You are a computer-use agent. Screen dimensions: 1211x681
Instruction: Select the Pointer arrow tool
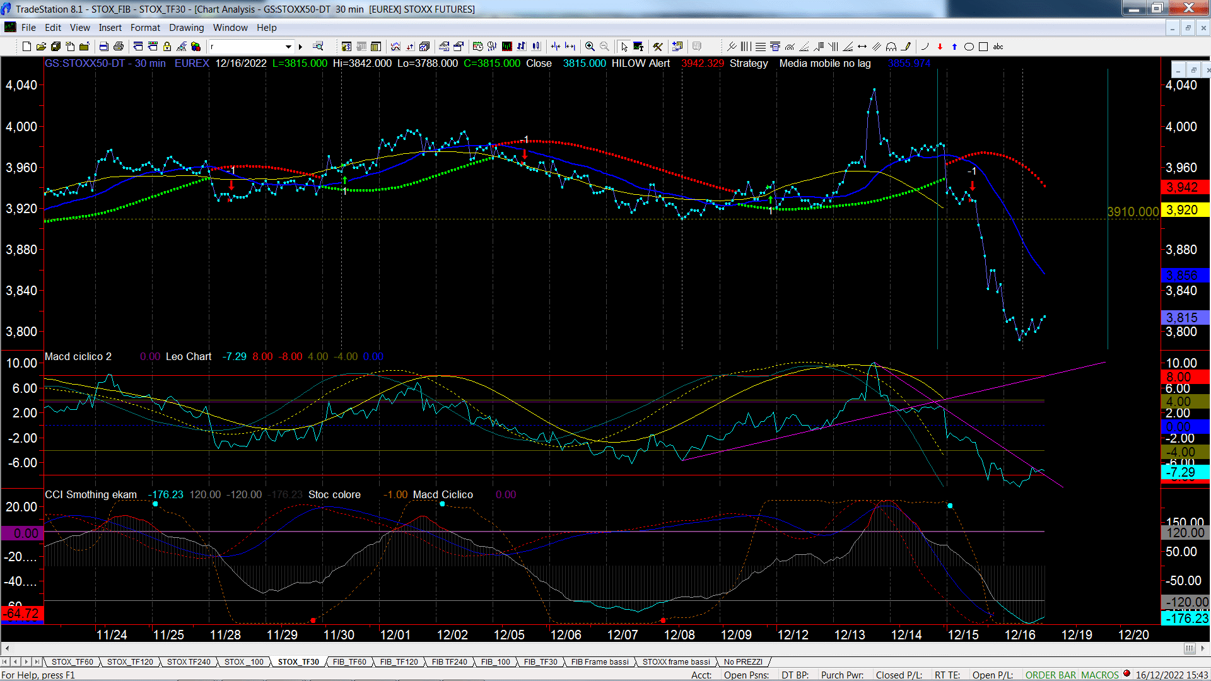[x=624, y=47]
